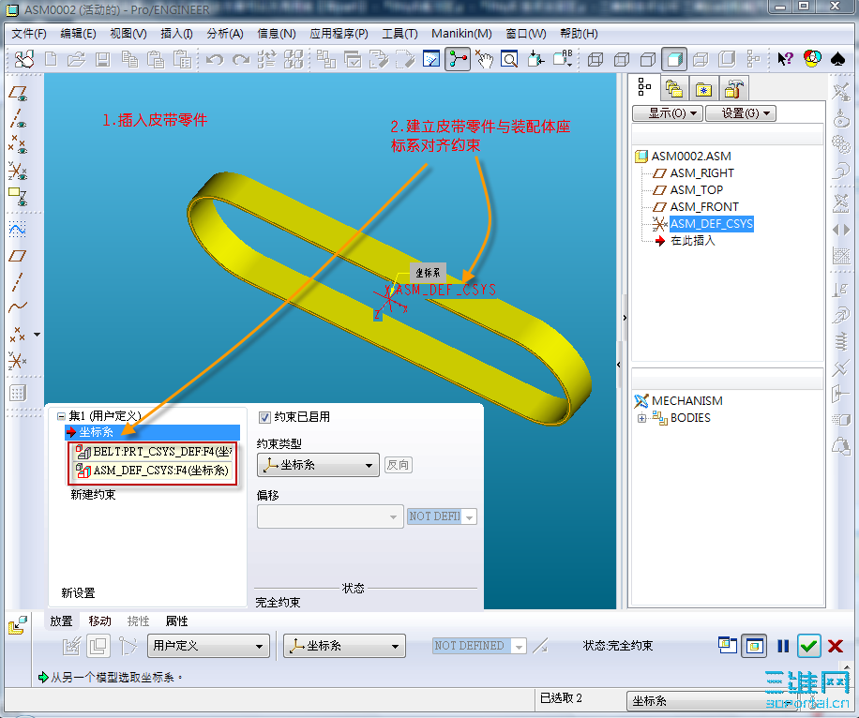Collapse the 集1 (用户定义) node

[61, 416]
